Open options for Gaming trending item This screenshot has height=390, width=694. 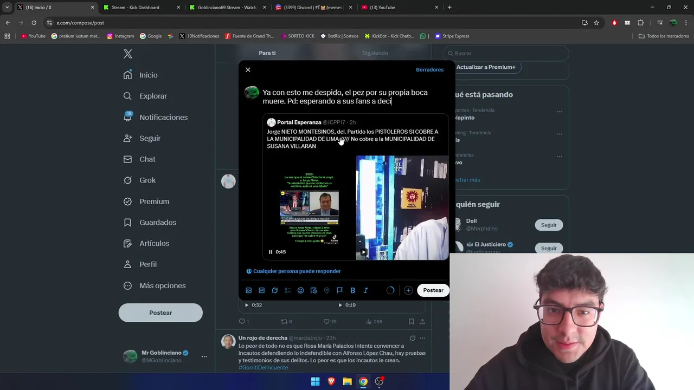click(x=560, y=134)
